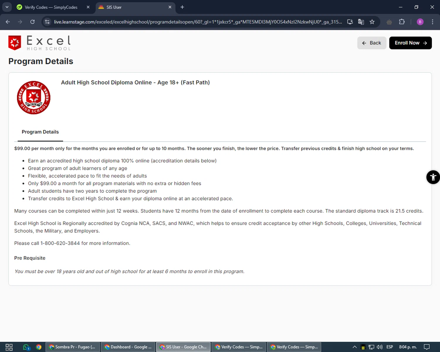
Task: Click the ESP language indicator
Action: pyautogui.click(x=390, y=347)
